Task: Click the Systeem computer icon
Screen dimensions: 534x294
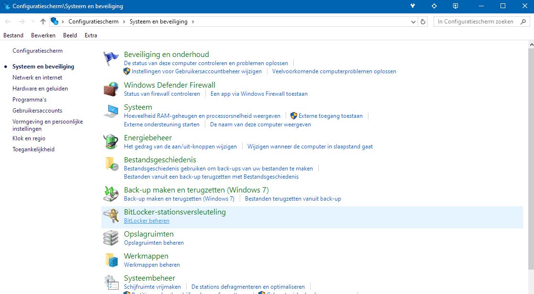Action: click(x=111, y=112)
